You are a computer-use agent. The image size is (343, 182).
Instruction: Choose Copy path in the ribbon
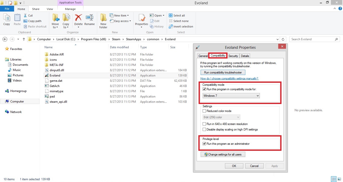click(x=32, y=21)
